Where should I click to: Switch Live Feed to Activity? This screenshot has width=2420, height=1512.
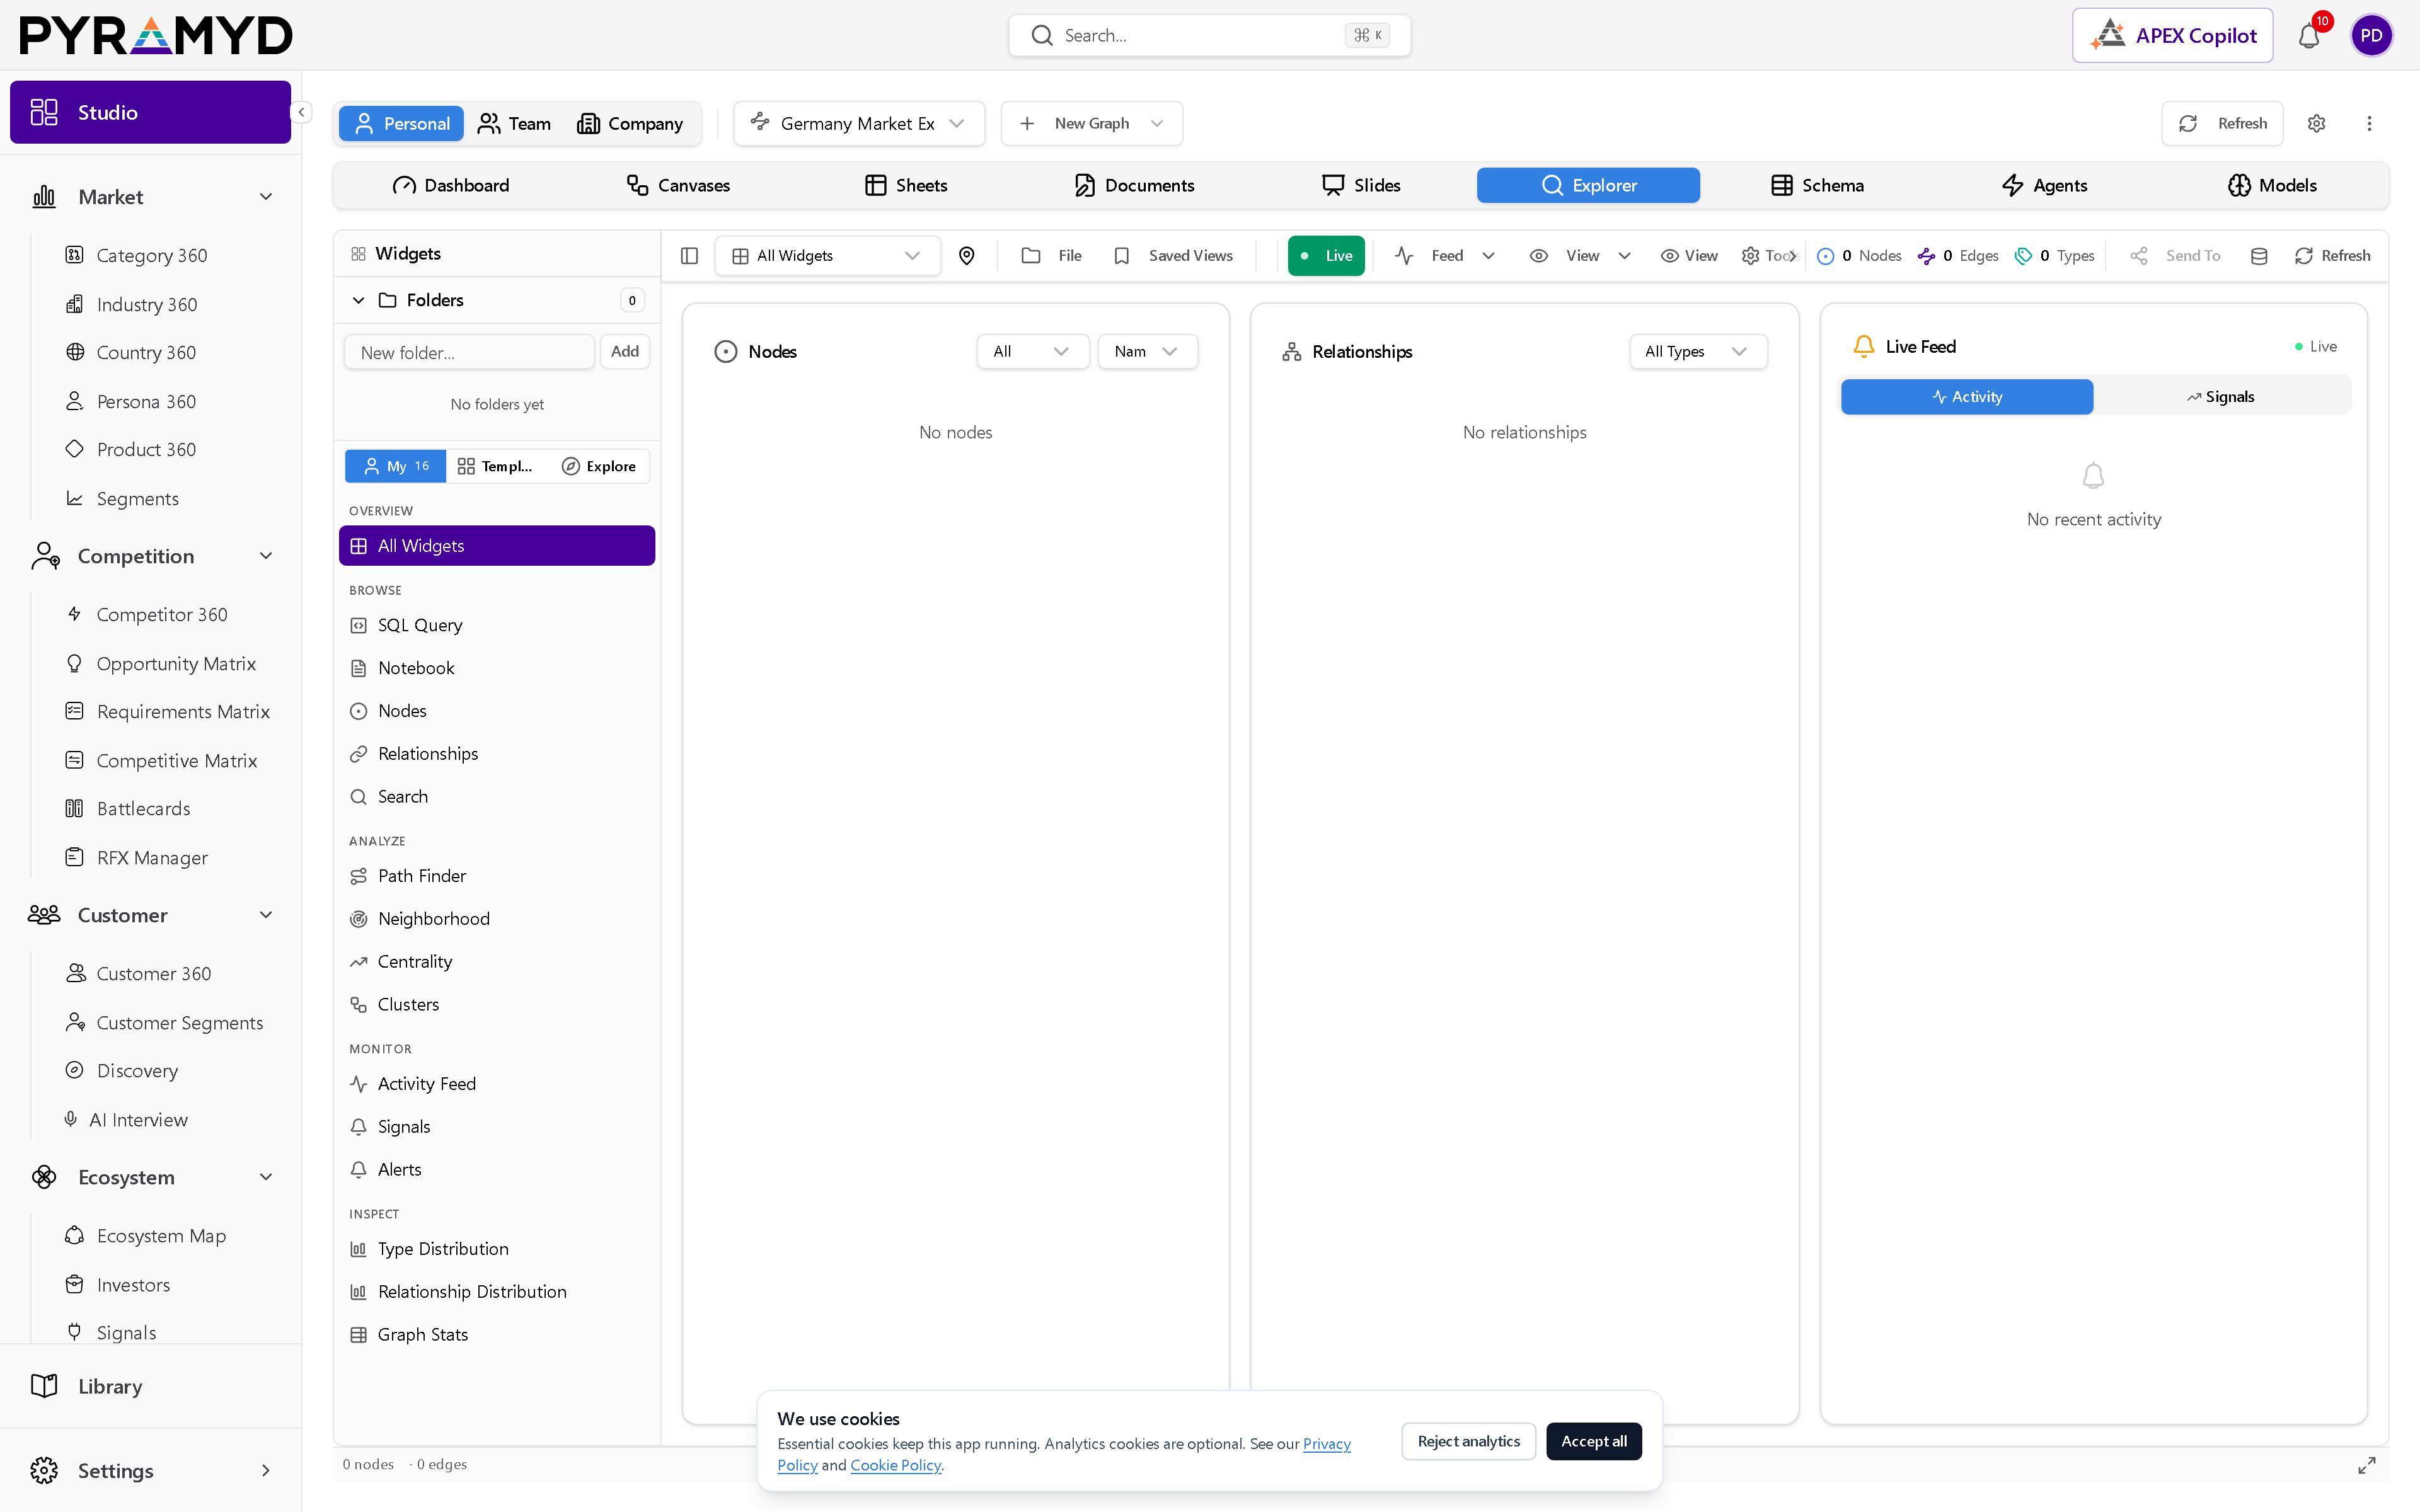[x=1966, y=397]
